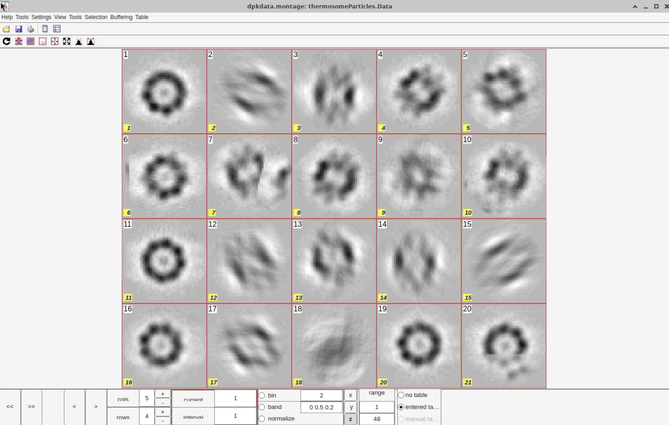Choose the 'no table' radio option

(x=401, y=395)
